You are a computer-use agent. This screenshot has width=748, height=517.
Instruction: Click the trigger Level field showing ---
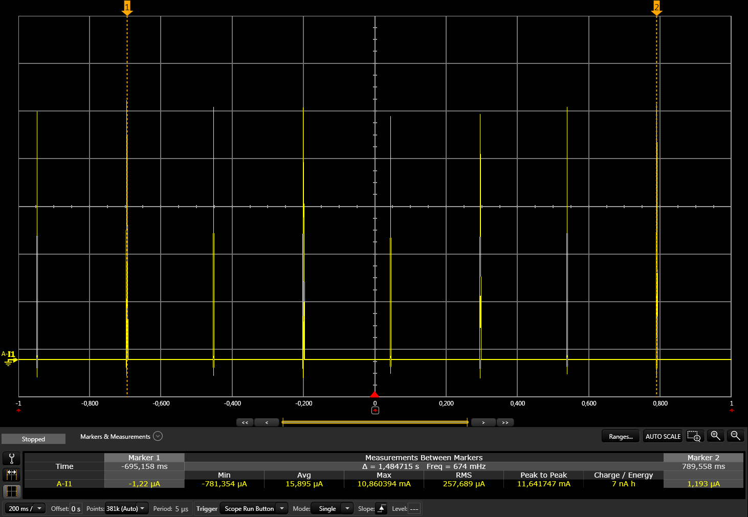pos(414,509)
